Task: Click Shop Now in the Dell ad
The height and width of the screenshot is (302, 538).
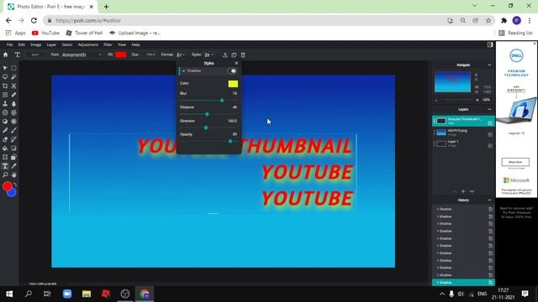Action: pos(515,162)
